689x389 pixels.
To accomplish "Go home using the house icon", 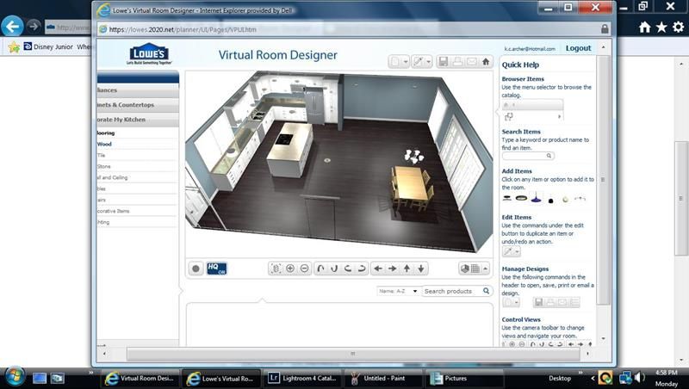I will (486, 62).
